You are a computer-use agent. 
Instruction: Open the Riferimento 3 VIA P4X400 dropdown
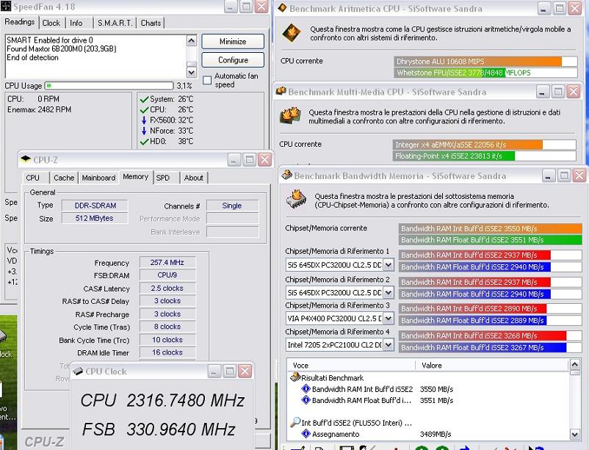(x=389, y=319)
